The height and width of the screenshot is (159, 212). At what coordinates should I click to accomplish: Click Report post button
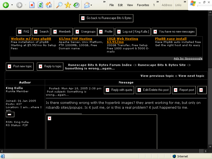click(184, 90)
